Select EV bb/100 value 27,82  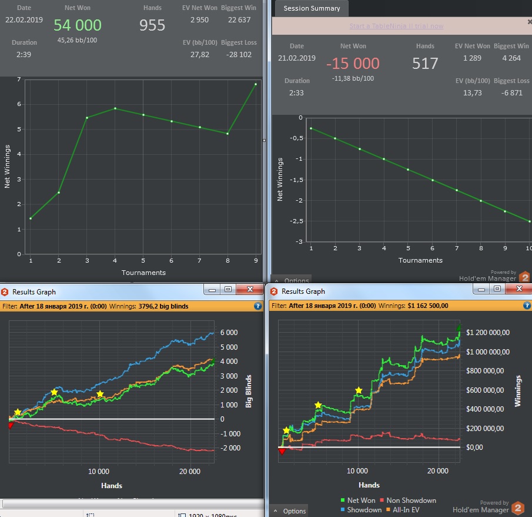click(x=200, y=54)
